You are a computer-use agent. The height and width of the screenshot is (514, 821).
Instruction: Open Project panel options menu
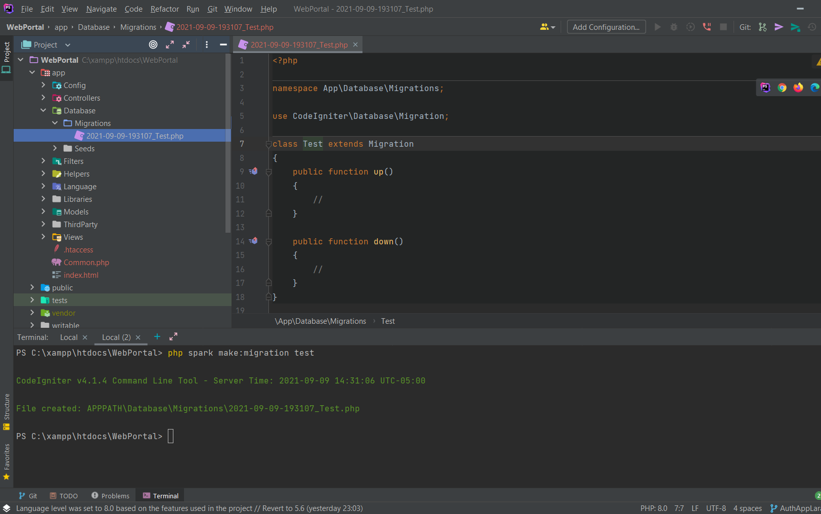(207, 45)
